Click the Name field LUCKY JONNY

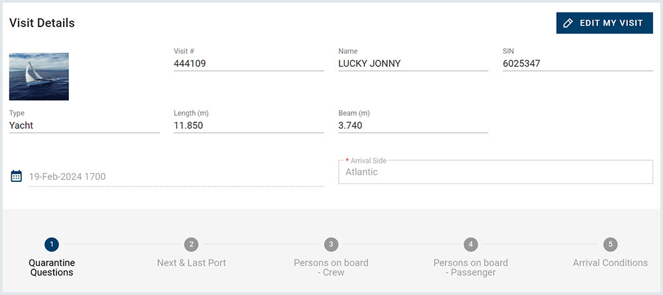(x=412, y=64)
